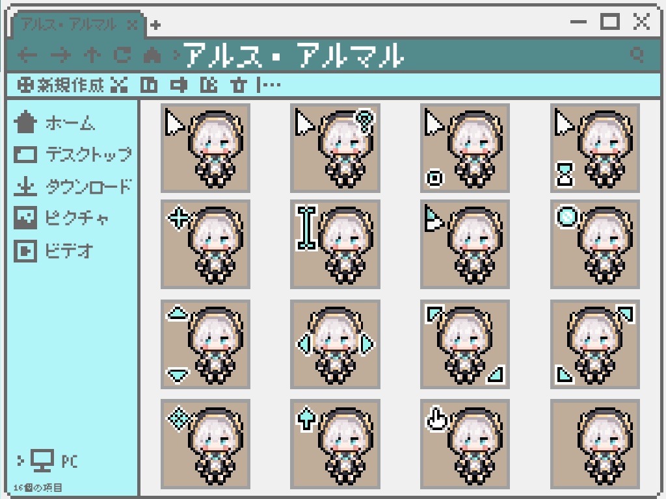Refresh the folder view
The width and height of the screenshot is (666, 499).
(x=122, y=55)
